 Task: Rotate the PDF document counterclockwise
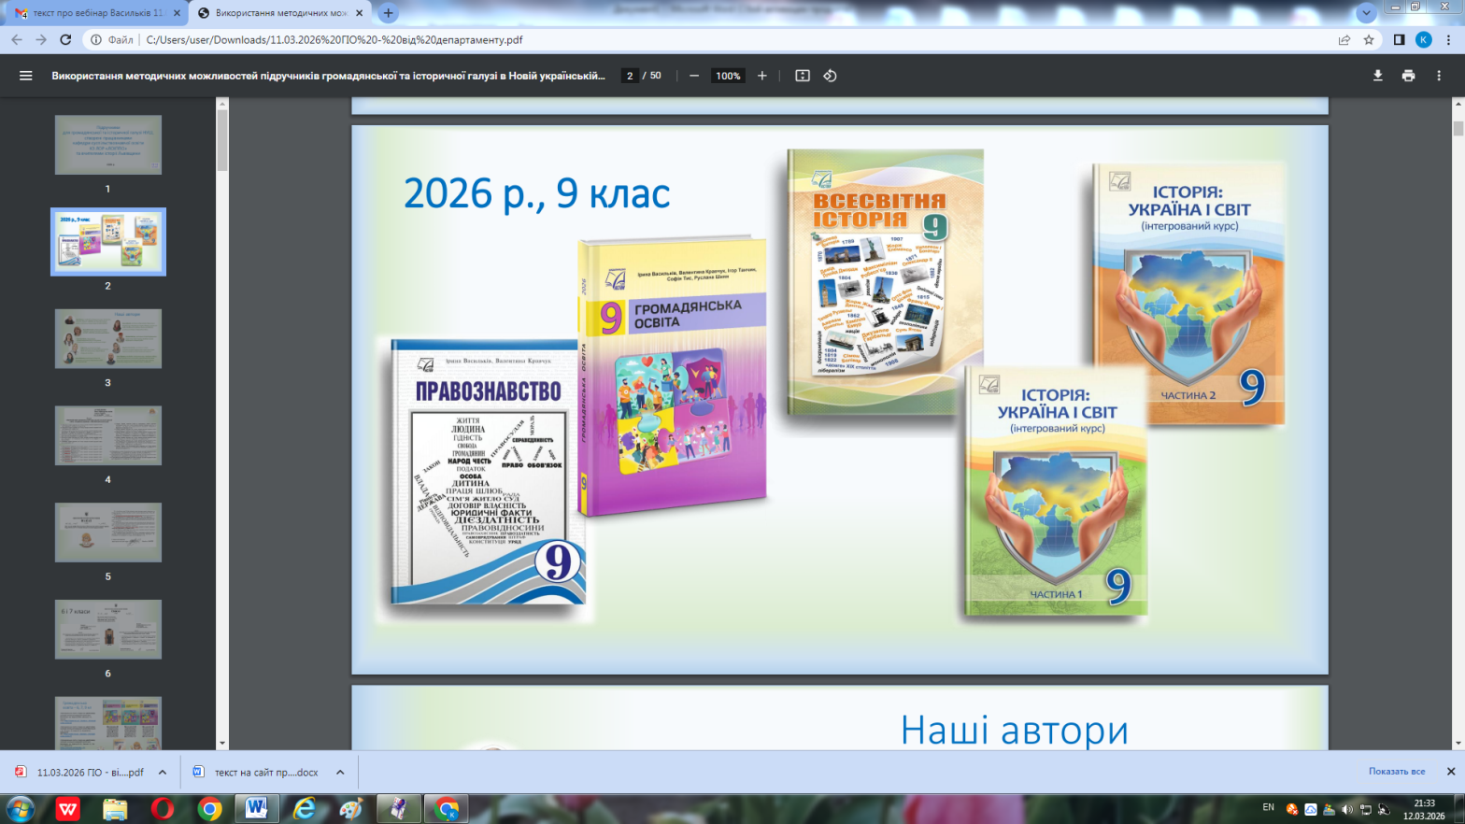pos(830,76)
